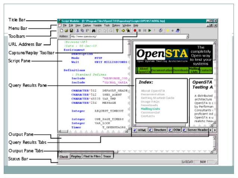Click the yellow right-arrow toolbar icon
Screen dimensions: 238x178
point(123,31)
